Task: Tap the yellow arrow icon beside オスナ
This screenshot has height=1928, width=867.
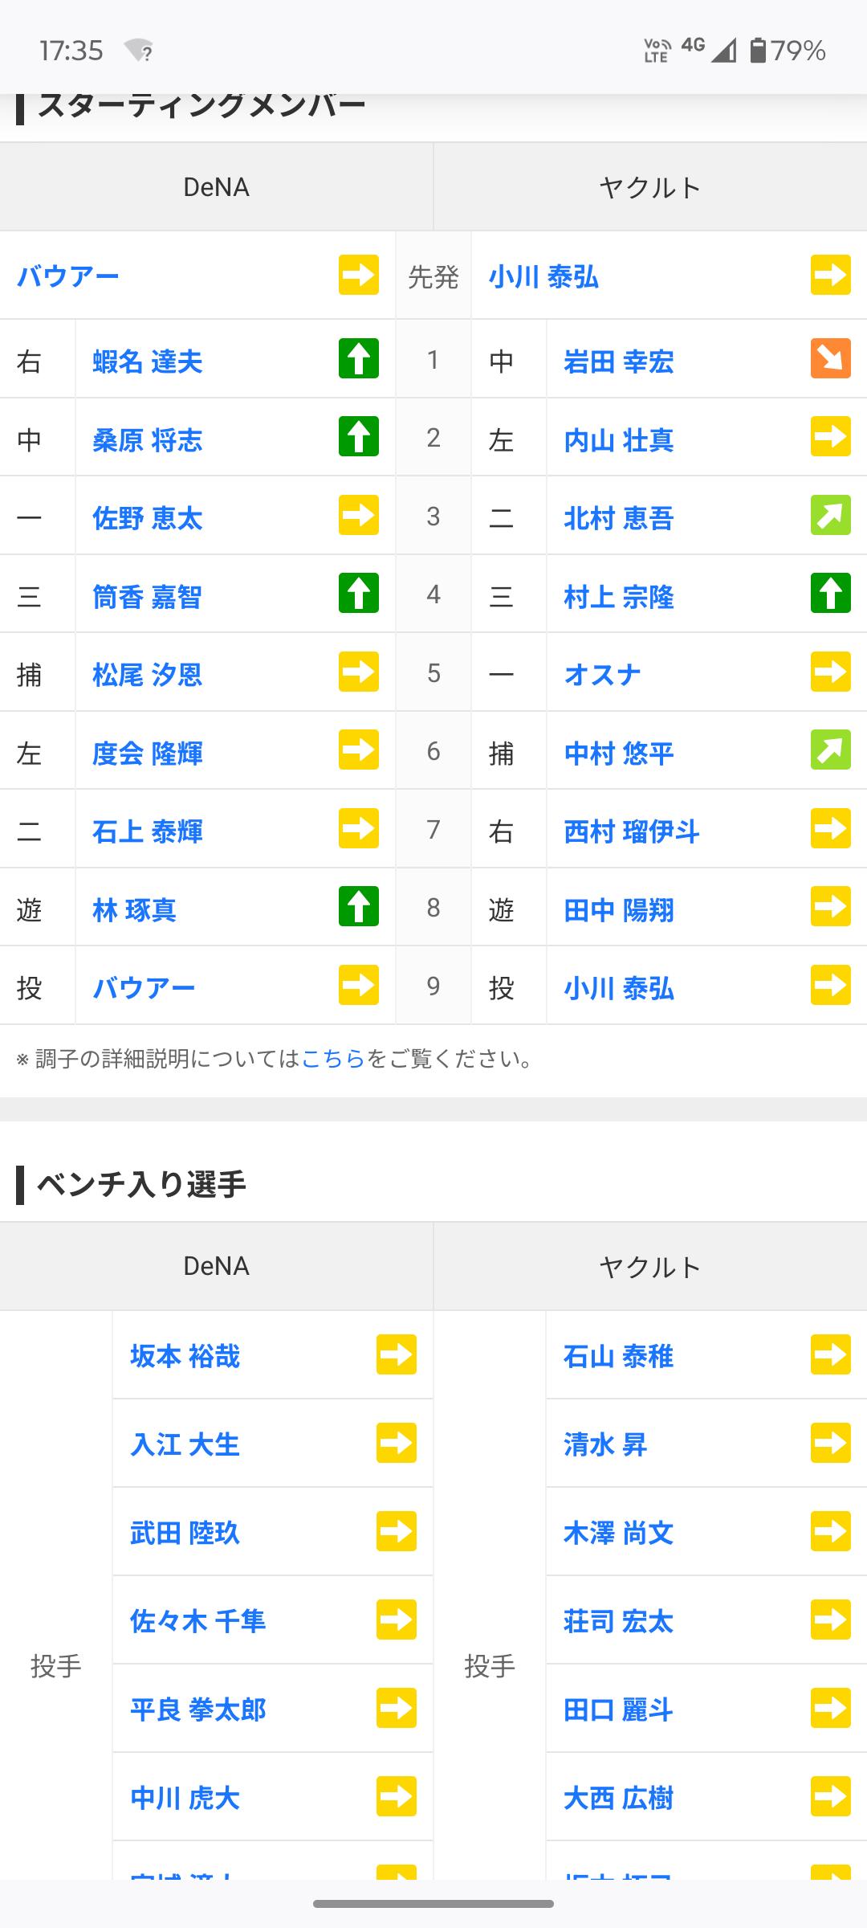Action: (830, 672)
